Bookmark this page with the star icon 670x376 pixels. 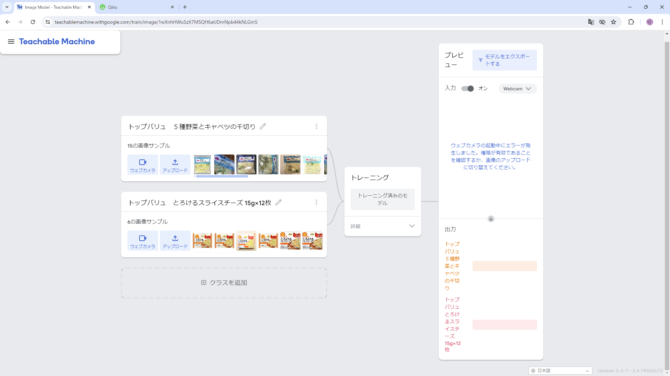pyautogui.click(x=613, y=22)
